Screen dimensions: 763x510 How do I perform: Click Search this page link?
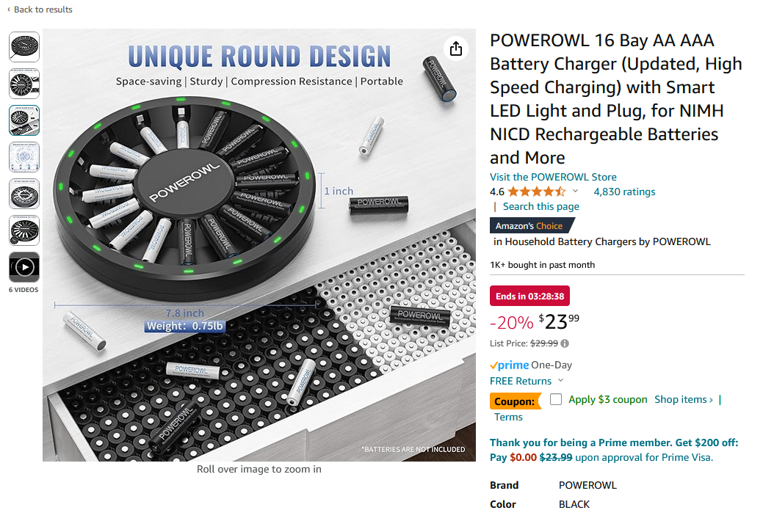pos(541,207)
